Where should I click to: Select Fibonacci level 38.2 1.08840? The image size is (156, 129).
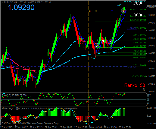click(x=140, y=39)
